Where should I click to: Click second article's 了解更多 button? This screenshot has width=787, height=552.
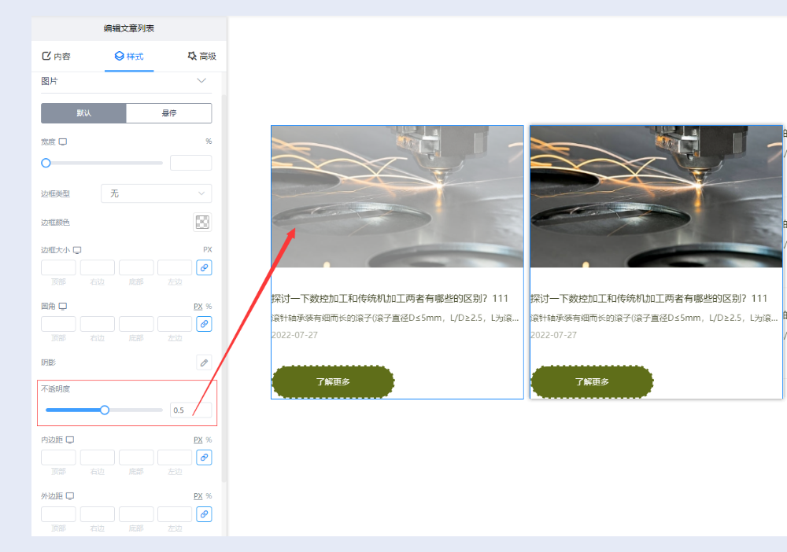tap(592, 382)
